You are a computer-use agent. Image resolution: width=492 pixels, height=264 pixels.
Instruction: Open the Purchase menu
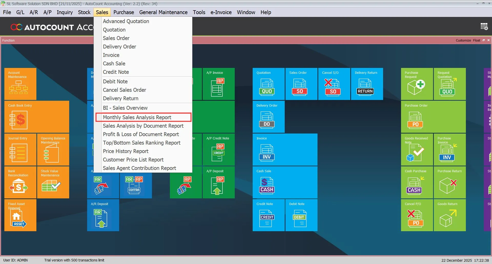pyautogui.click(x=124, y=12)
